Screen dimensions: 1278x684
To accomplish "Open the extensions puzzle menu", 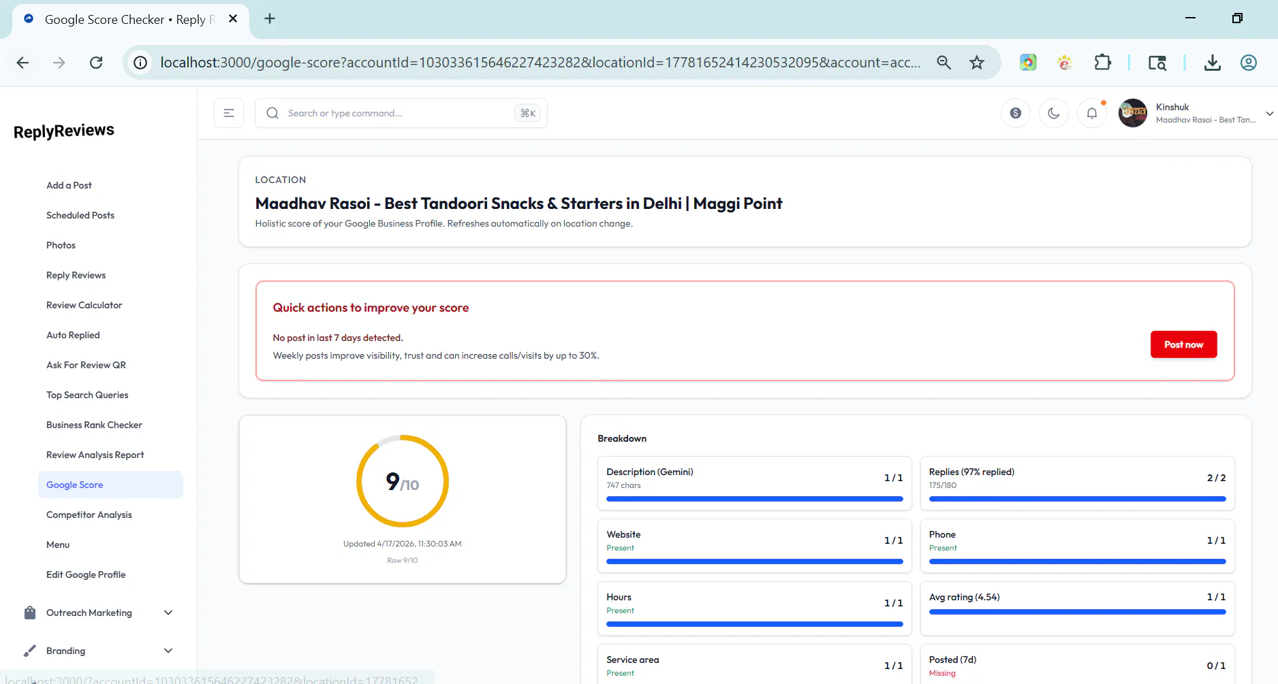I will click(x=1102, y=63).
